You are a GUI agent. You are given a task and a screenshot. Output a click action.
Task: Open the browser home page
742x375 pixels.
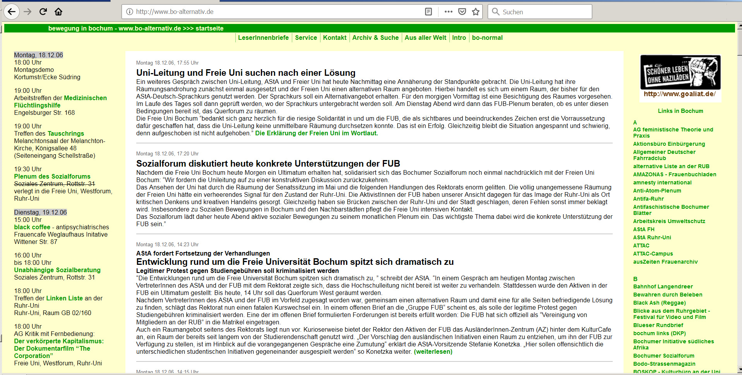tap(58, 12)
